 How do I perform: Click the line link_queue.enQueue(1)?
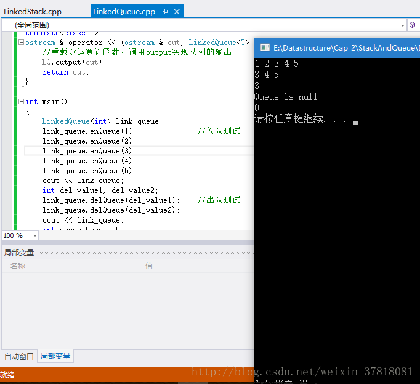pos(89,131)
